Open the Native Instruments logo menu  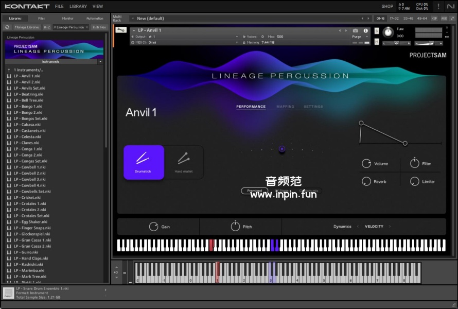(x=451, y=6)
